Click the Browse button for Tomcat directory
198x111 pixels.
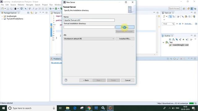point(125,27)
